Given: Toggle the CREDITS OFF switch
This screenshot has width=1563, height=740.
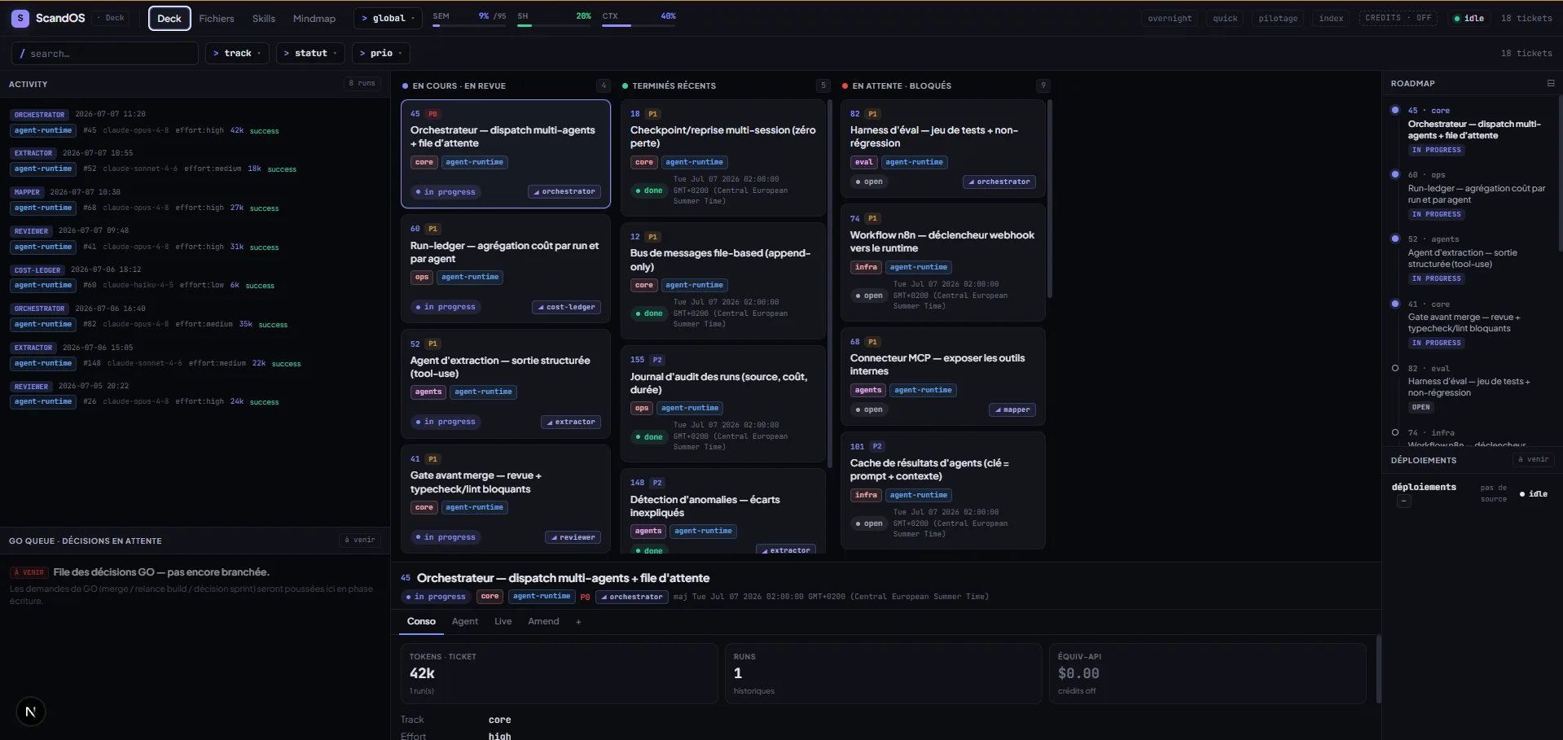Looking at the screenshot, I should 1398,18.
